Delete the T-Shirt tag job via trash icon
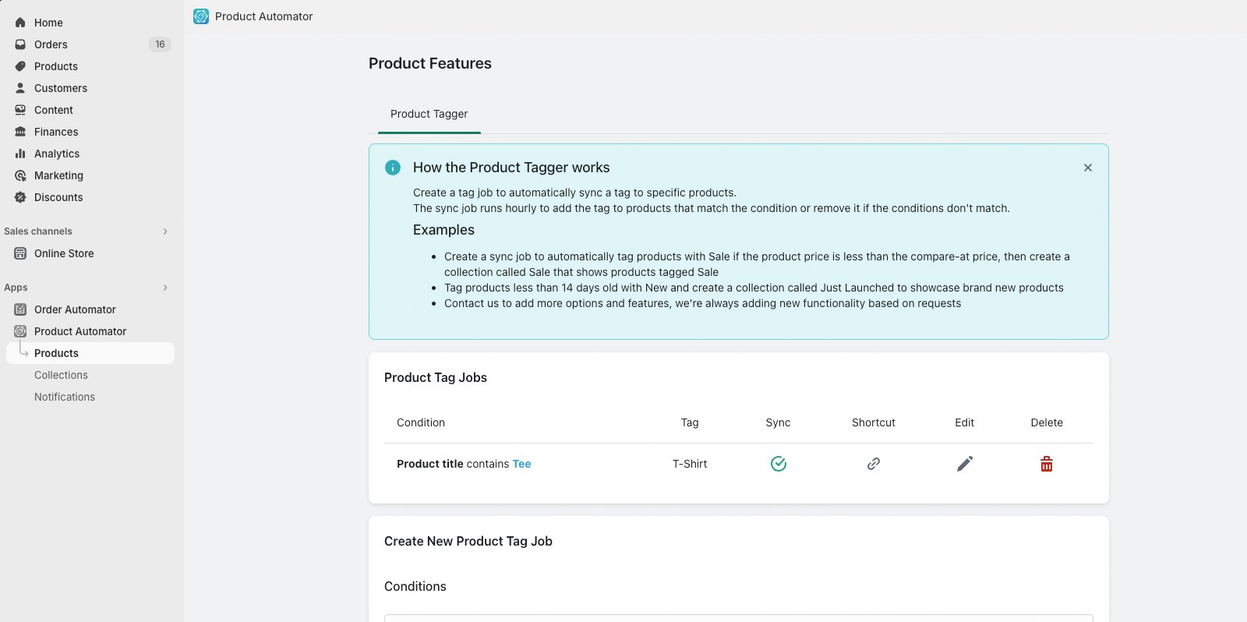This screenshot has height=622, width=1247. 1047,465
